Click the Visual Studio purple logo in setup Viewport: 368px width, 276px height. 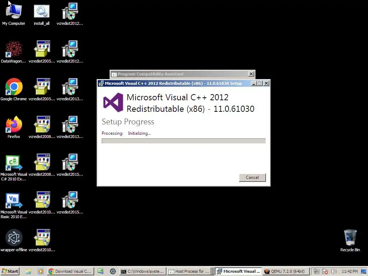click(113, 102)
